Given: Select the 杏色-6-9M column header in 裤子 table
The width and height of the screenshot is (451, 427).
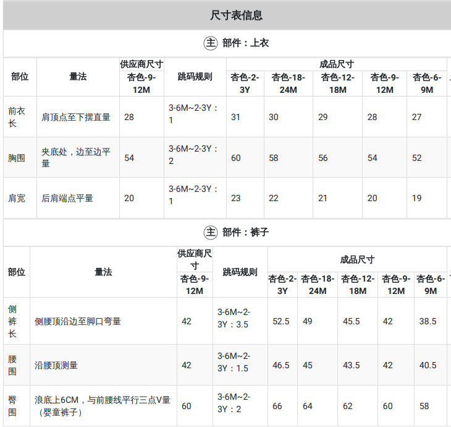Looking at the screenshot, I should point(431,285).
